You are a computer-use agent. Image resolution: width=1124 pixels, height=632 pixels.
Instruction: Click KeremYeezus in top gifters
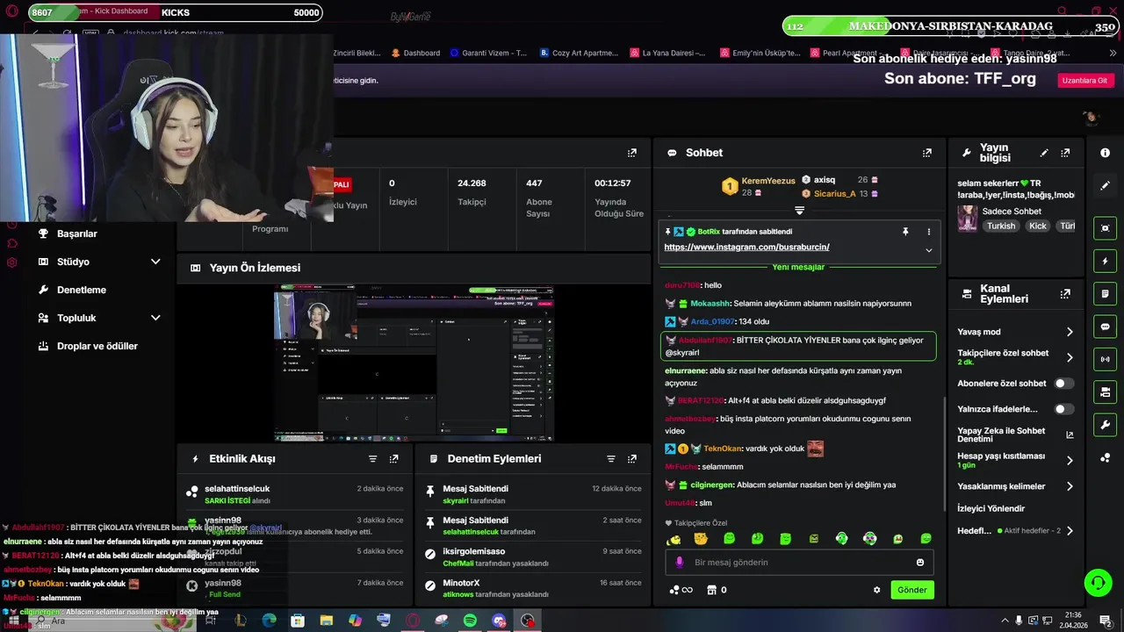(767, 180)
